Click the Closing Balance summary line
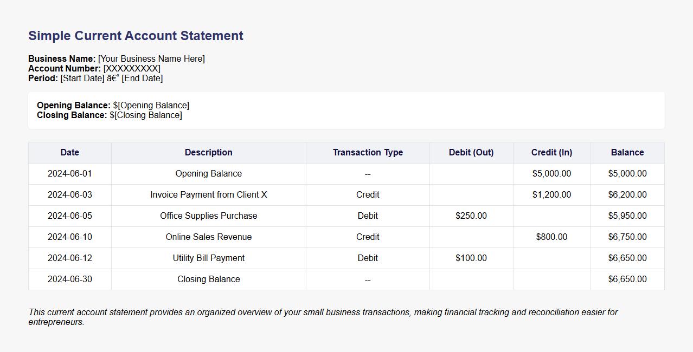 pyautogui.click(x=110, y=115)
